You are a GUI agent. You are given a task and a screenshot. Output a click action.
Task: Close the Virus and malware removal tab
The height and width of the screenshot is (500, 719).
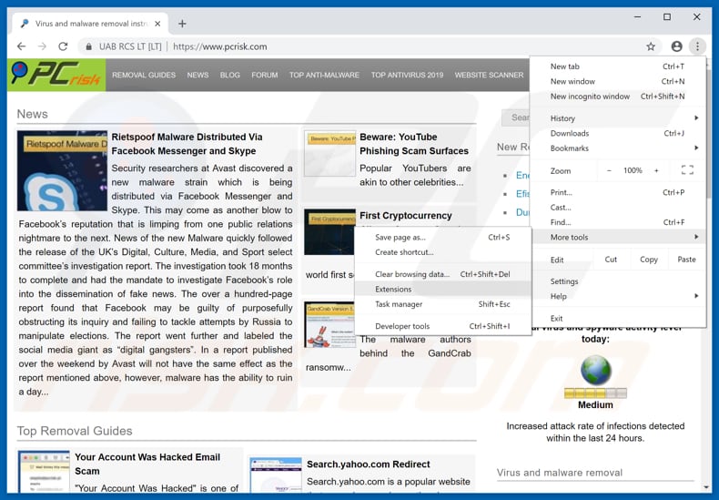pos(156,23)
